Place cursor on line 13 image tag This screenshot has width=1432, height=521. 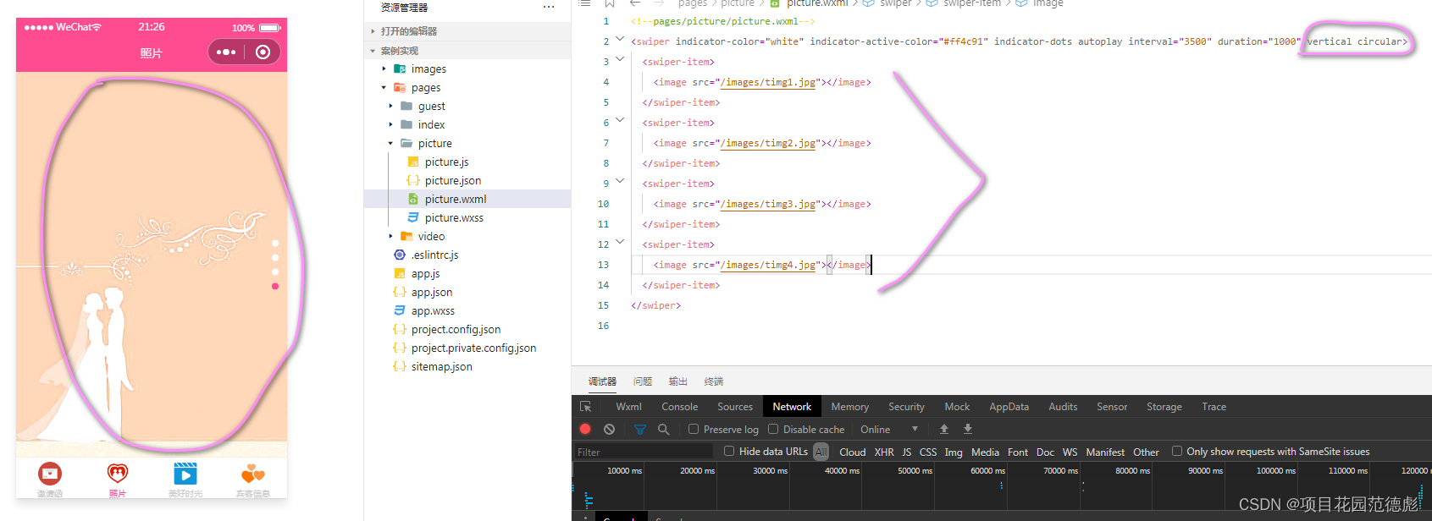762,265
